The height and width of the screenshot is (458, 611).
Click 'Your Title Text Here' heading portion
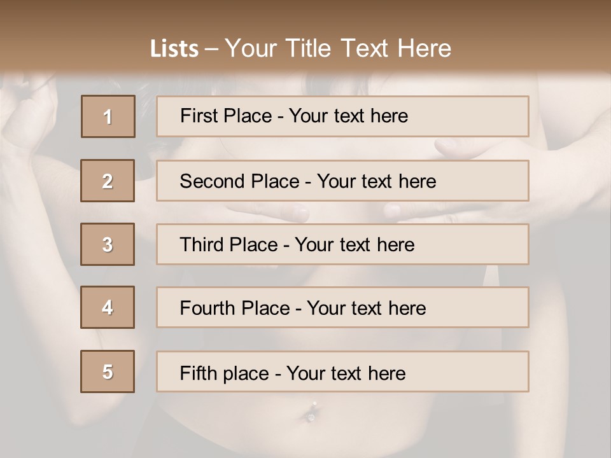tap(338, 48)
